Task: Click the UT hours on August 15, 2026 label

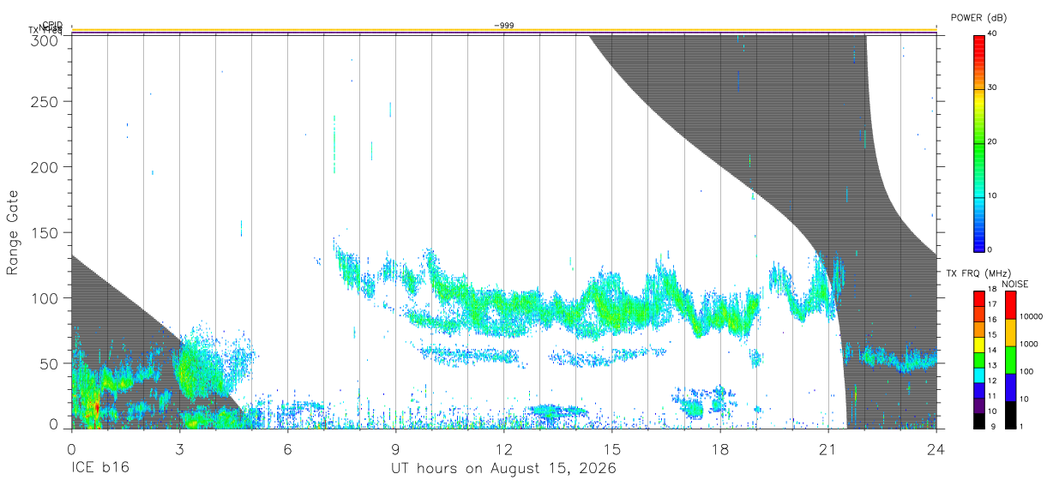Action: coord(503,470)
